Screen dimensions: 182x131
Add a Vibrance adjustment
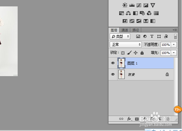point(153,5)
